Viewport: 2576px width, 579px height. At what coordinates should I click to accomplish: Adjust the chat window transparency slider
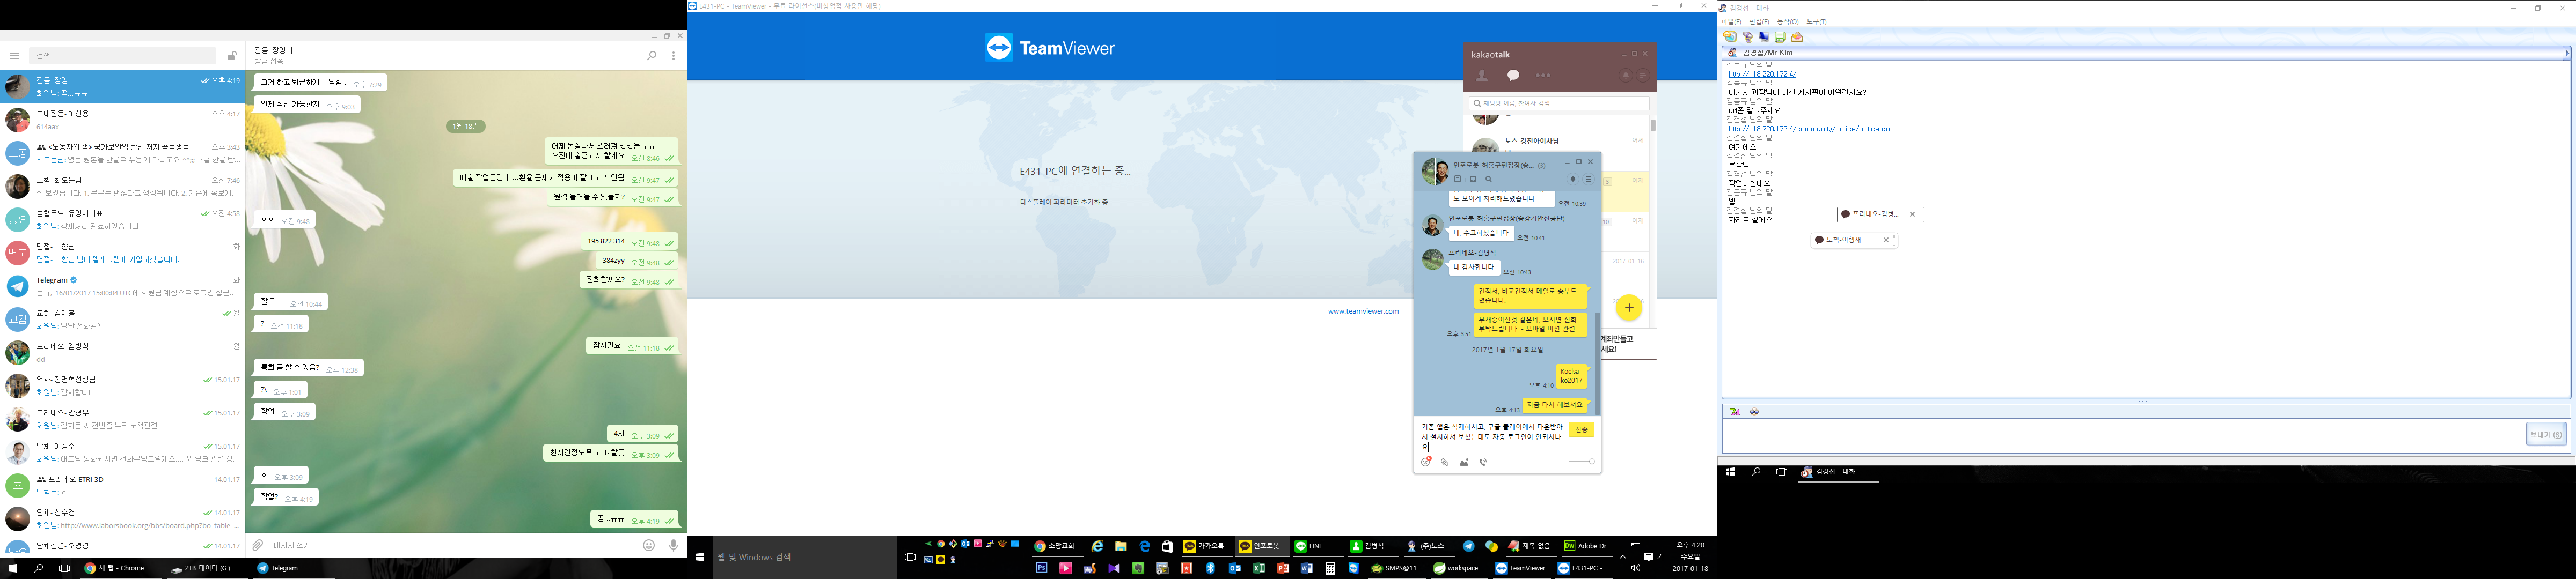[x=1581, y=462]
